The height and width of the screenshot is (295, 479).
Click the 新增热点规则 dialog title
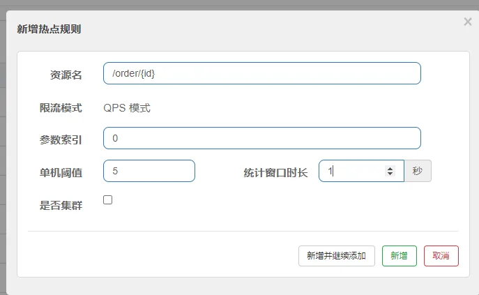(x=49, y=29)
